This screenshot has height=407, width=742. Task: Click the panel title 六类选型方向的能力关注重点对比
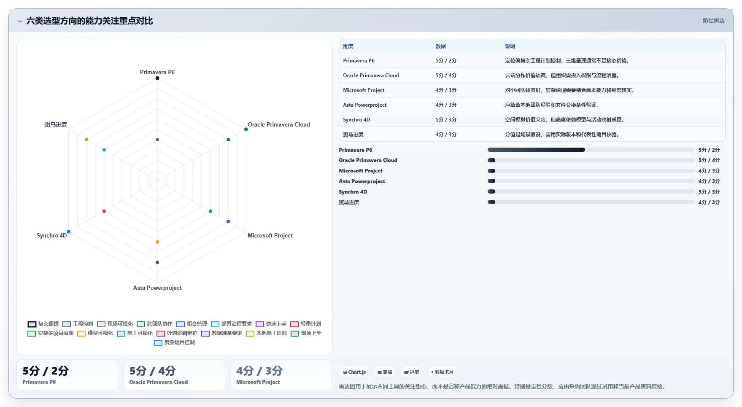(x=89, y=21)
